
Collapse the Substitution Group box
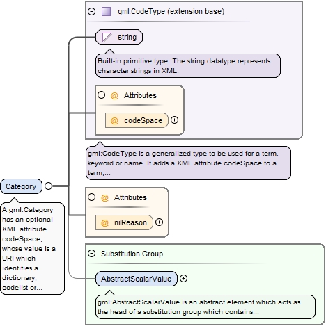tap(92, 254)
